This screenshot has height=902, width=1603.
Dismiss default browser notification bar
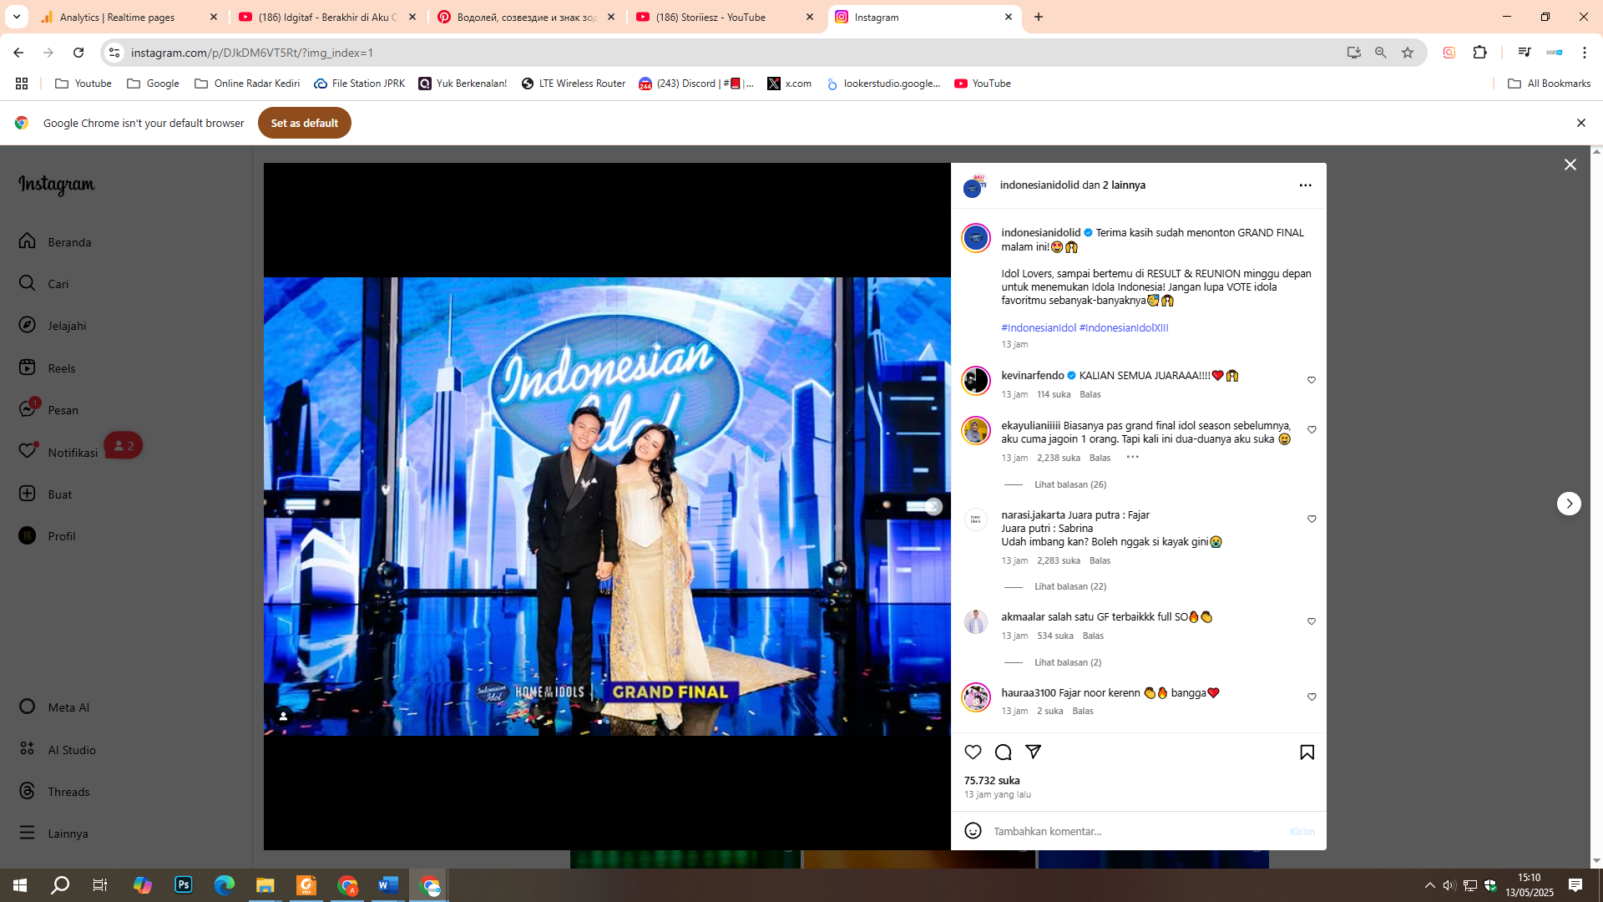tap(1580, 123)
